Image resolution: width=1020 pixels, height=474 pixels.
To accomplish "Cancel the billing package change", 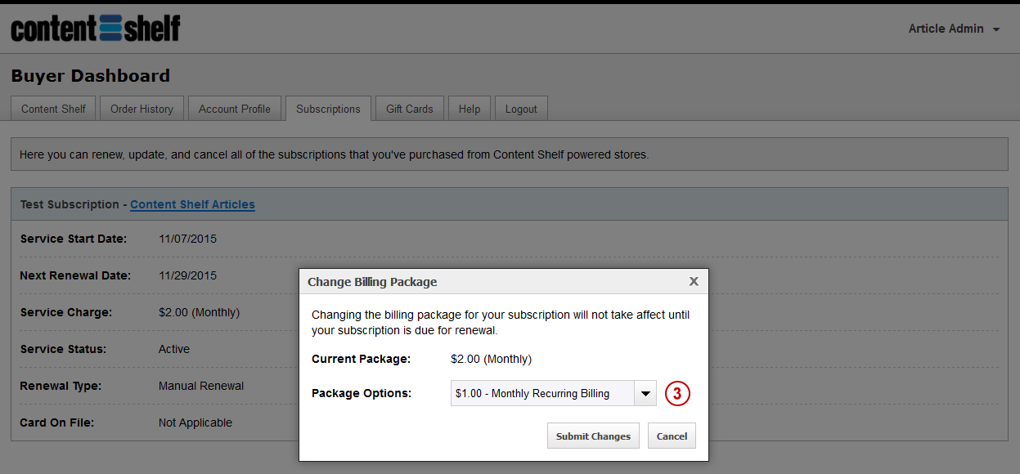I will point(672,436).
